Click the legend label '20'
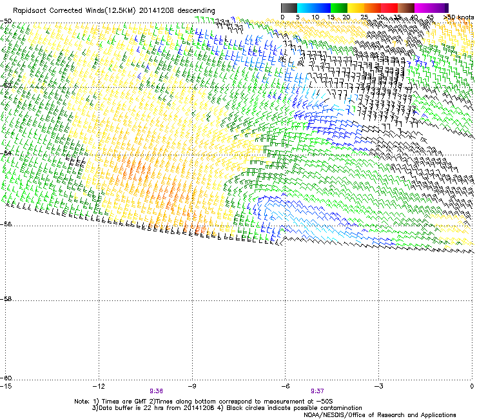477x419 pixels. click(x=346, y=17)
